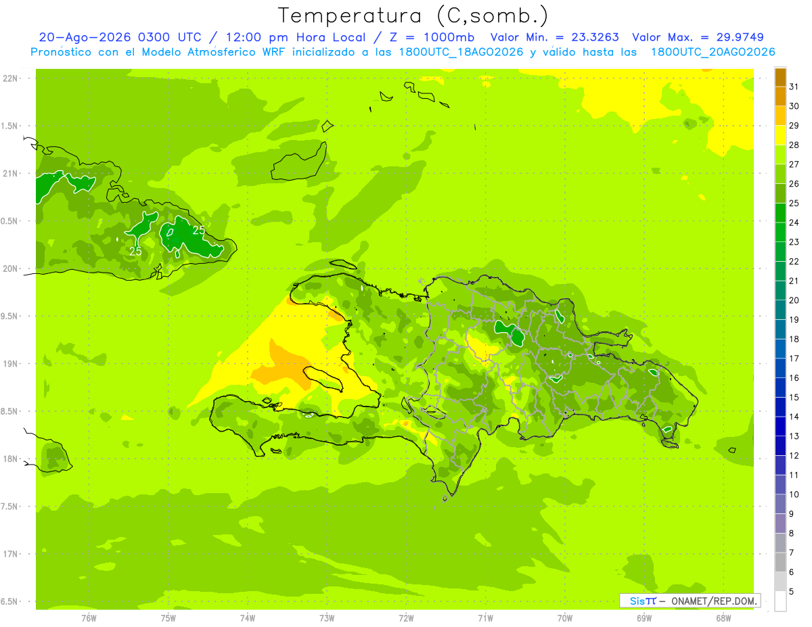This screenshot has width=812, height=627.
Task: Click the legend number "15"
Action: [794, 397]
